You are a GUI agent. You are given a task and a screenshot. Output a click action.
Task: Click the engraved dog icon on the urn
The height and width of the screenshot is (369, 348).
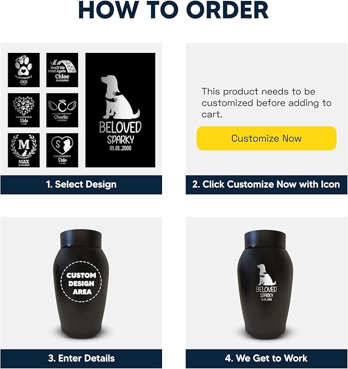[266, 275]
